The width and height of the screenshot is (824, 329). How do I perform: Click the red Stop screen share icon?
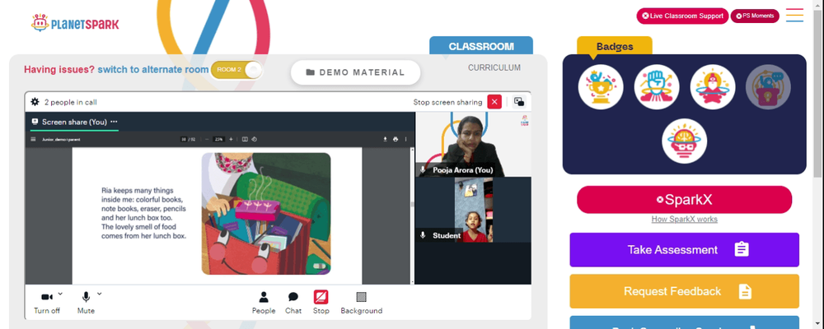coord(321,298)
